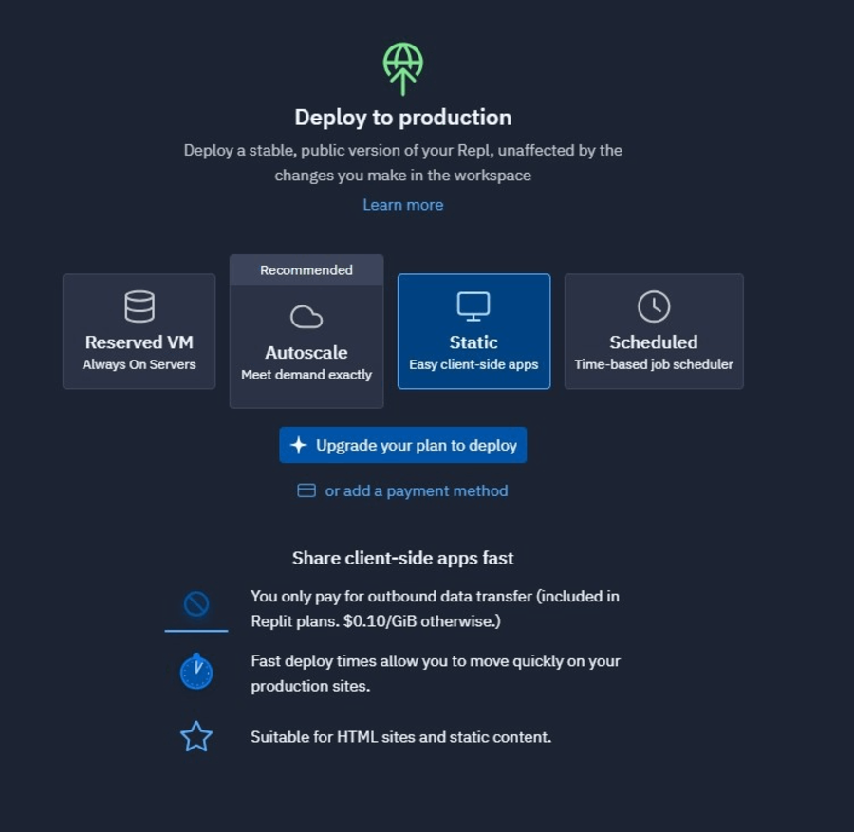Click 'Always On Servers' subtitle

pyautogui.click(x=139, y=364)
